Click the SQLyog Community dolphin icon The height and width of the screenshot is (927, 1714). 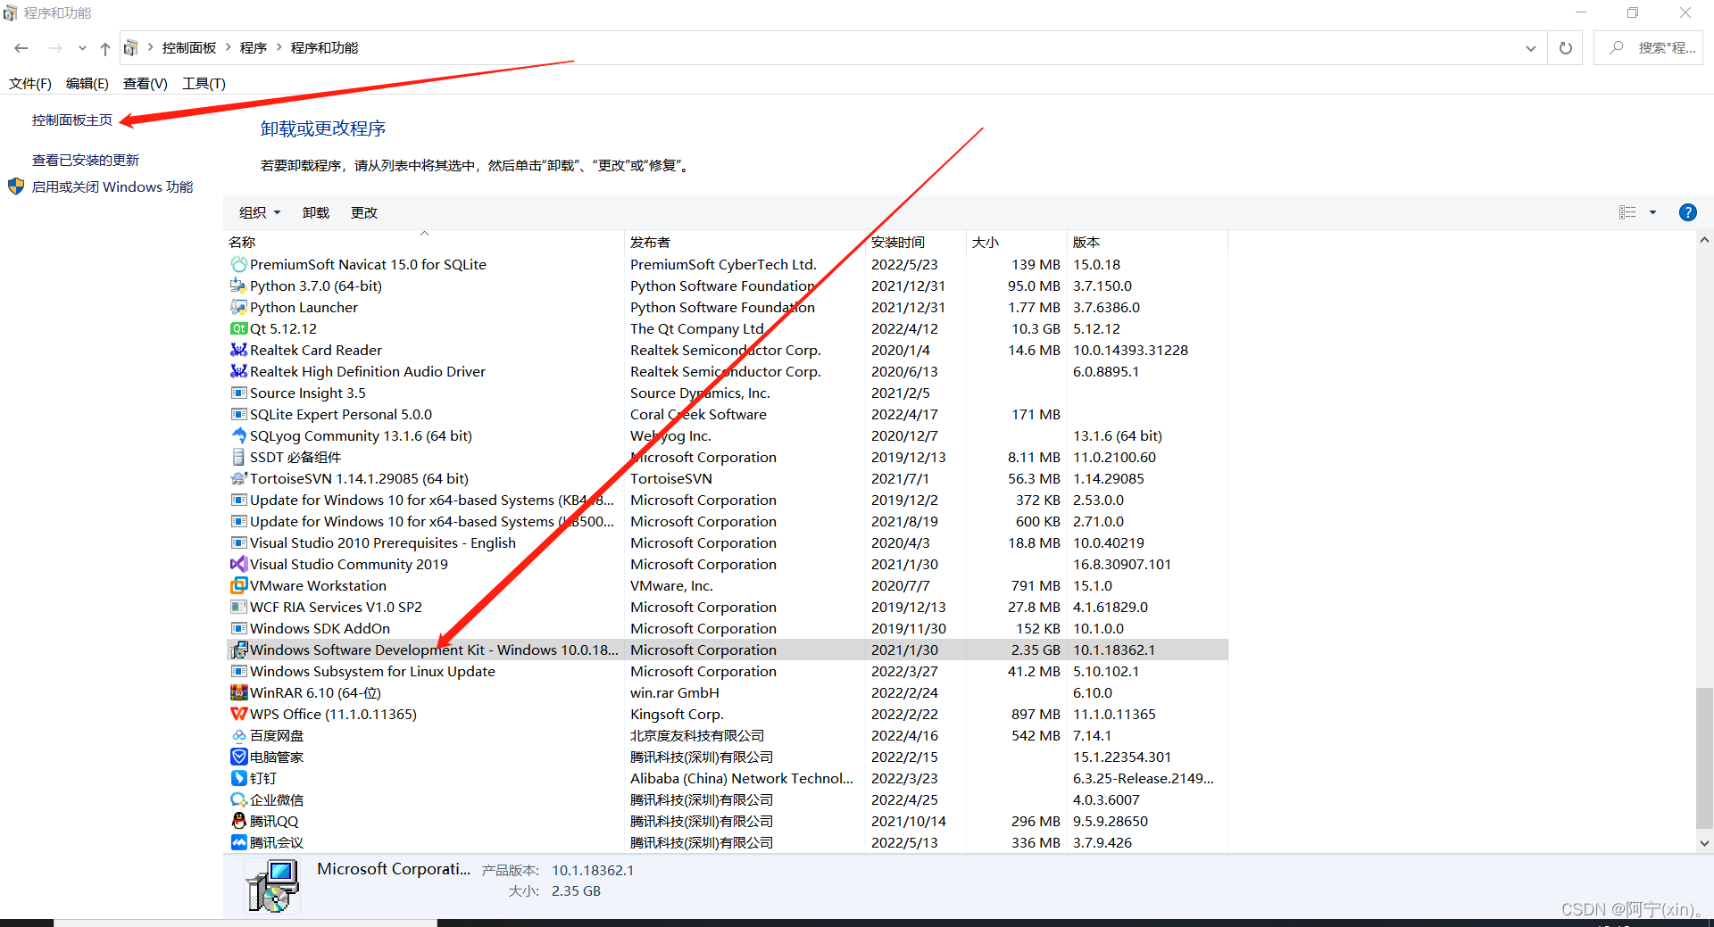click(238, 436)
